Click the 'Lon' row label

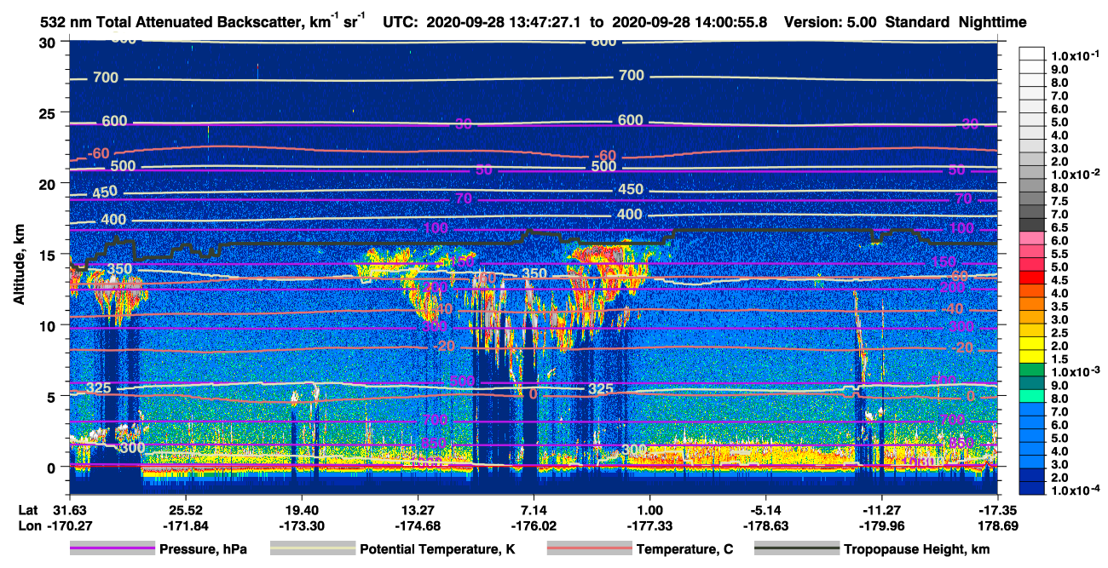(30, 525)
